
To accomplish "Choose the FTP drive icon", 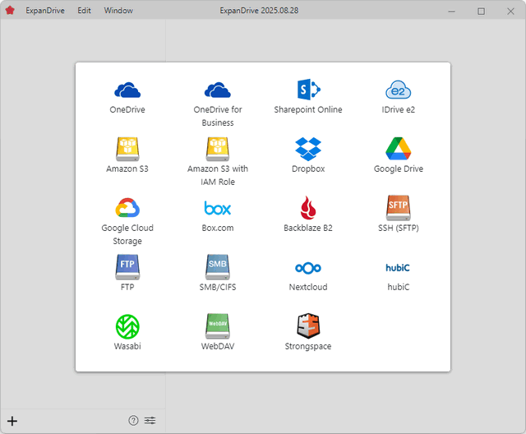I will click(x=127, y=267).
